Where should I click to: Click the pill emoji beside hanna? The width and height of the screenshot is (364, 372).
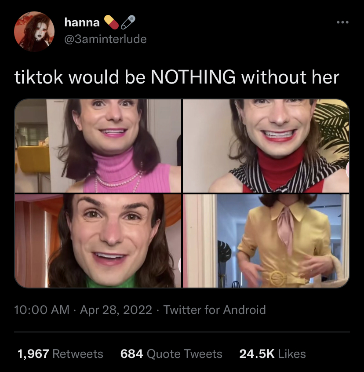click(x=112, y=22)
